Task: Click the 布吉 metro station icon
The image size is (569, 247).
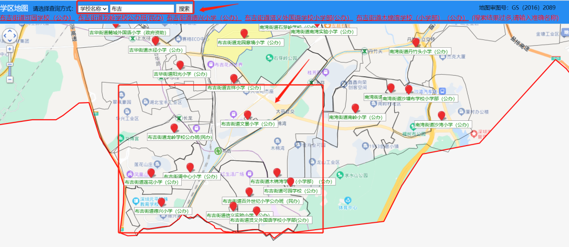Action: [x=218, y=151]
